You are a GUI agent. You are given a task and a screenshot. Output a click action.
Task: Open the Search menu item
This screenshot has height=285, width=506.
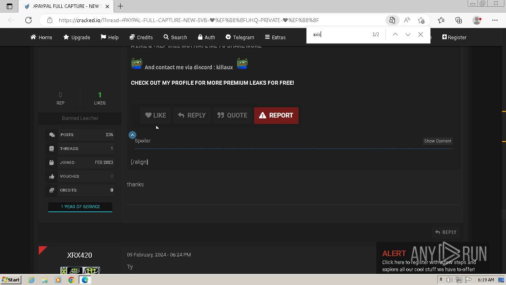(175, 37)
